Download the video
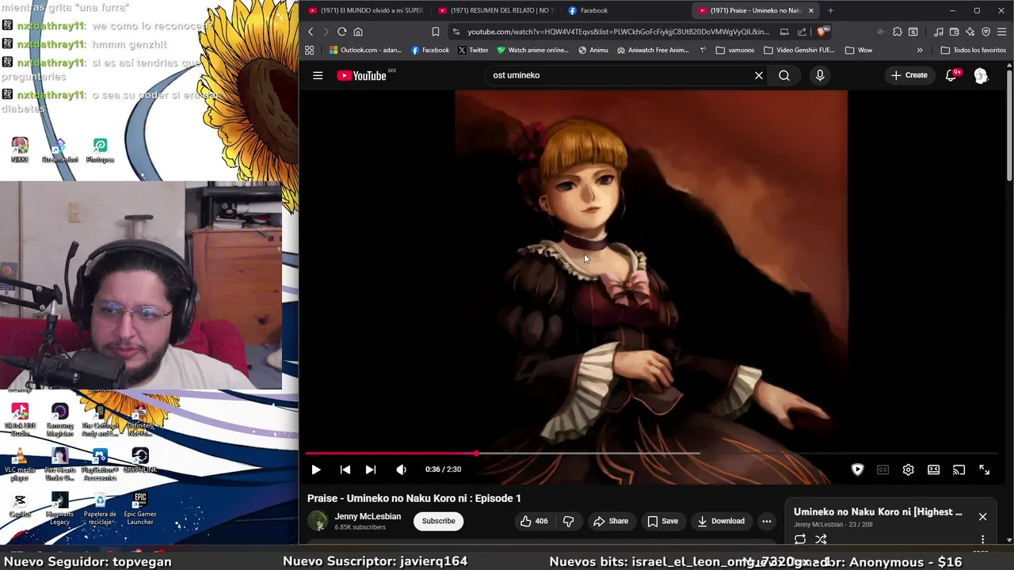Screen dimensions: 1014x570 (721, 521)
